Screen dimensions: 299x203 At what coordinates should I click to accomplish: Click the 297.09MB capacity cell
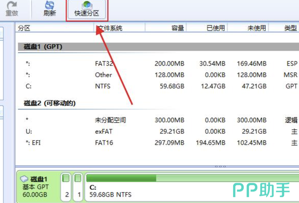[170, 143]
